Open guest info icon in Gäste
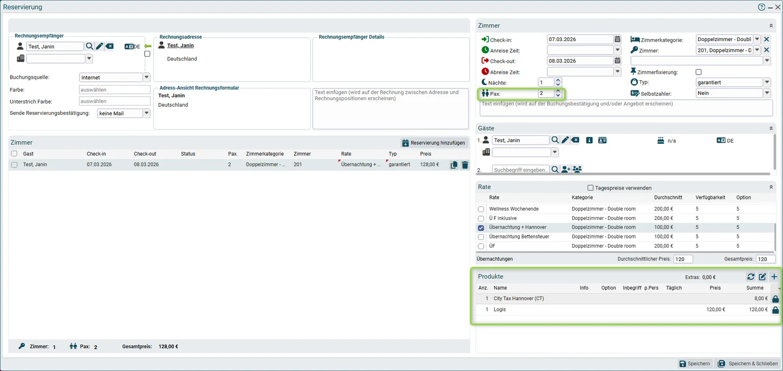Screen dimensions: 783x371 click(x=589, y=140)
